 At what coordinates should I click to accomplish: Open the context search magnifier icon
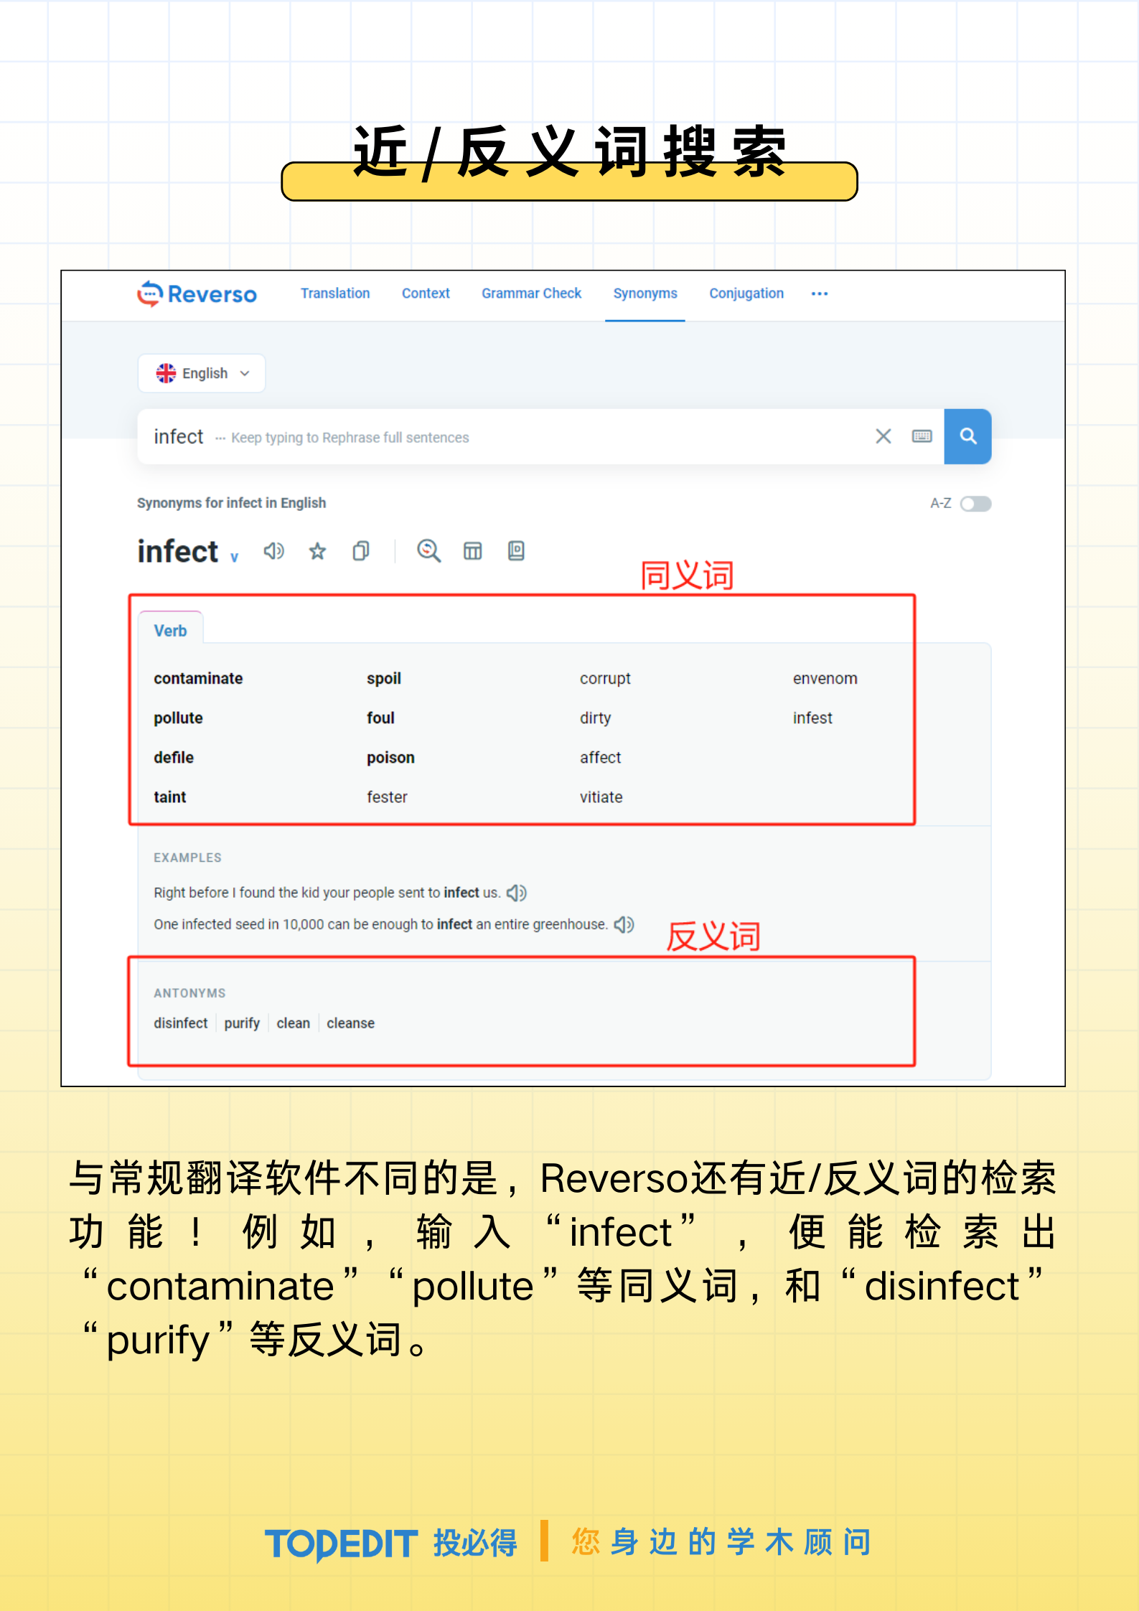[x=428, y=551]
